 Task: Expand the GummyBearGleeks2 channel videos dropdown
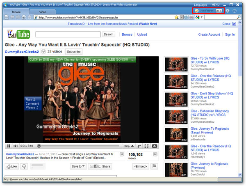43,51
